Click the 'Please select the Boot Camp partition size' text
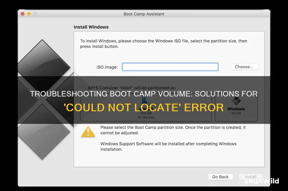This screenshot has height=191, width=288. tap(173, 130)
